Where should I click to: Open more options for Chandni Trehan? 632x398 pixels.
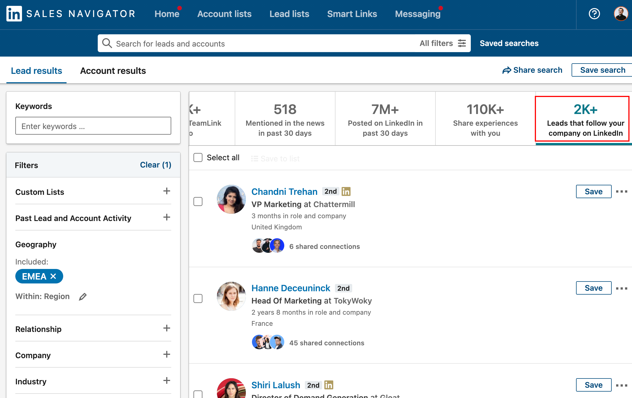point(621,191)
